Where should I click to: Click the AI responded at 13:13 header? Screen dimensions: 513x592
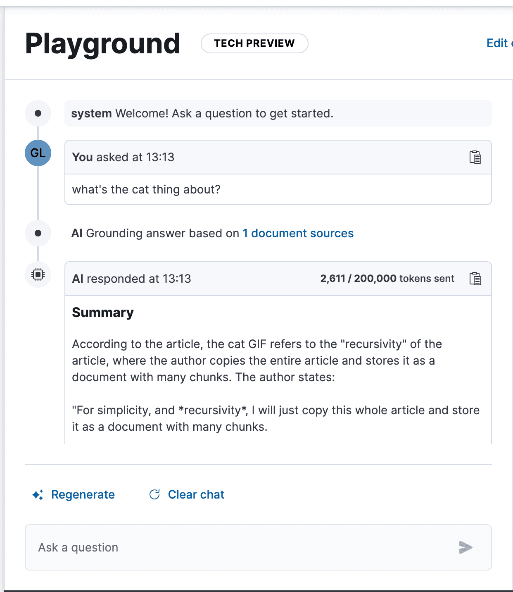tap(132, 279)
